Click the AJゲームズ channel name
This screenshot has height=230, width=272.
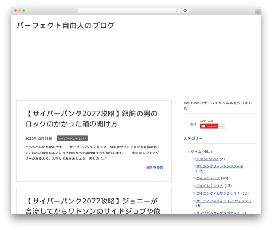pos(206,121)
